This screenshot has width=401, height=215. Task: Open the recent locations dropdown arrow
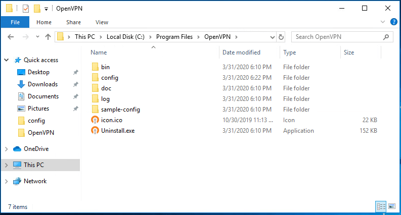click(37, 37)
